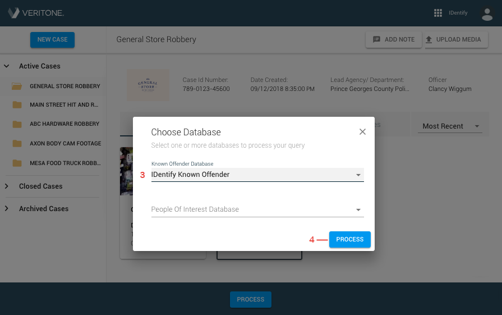502x315 pixels.
Task: Collapse the Active Cases section
Action: 6,66
